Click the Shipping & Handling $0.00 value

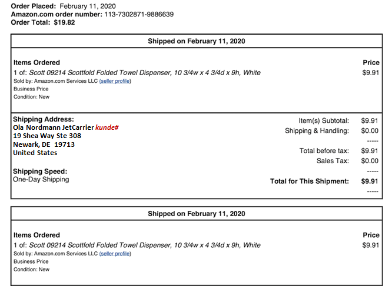(370, 130)
